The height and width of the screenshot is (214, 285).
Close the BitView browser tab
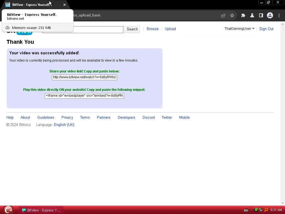coord(65,5)
